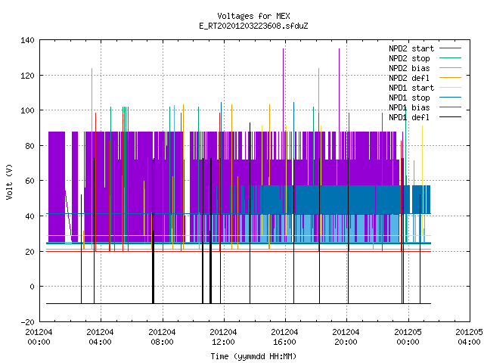
Task: Click the 80 y-axis tick label
Action: (x=30, y=146)
